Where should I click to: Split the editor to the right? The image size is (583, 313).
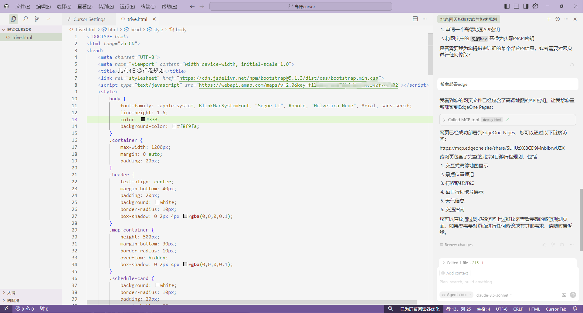click(415, 19)
